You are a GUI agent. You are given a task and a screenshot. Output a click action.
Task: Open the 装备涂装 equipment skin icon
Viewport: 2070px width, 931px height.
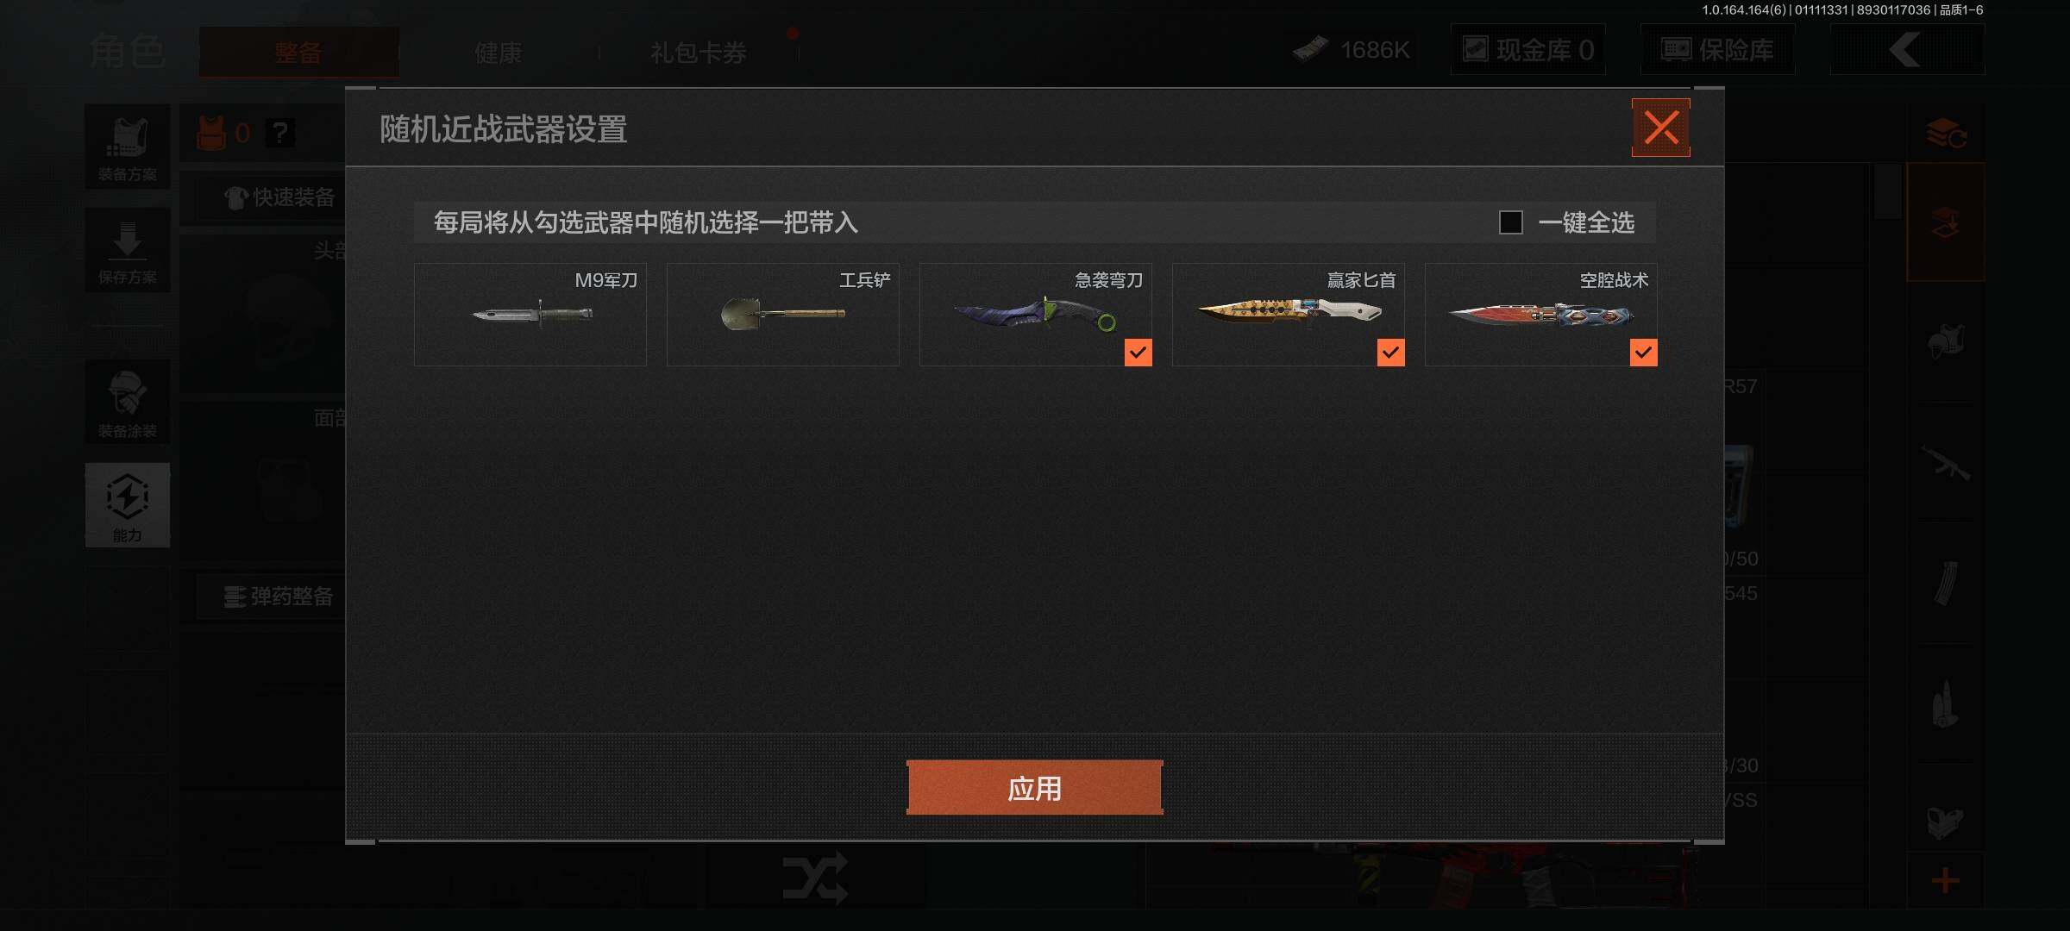128,403
